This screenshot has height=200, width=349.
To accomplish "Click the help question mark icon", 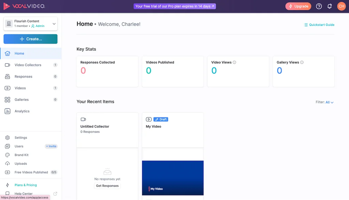I will tap(318, 6).
